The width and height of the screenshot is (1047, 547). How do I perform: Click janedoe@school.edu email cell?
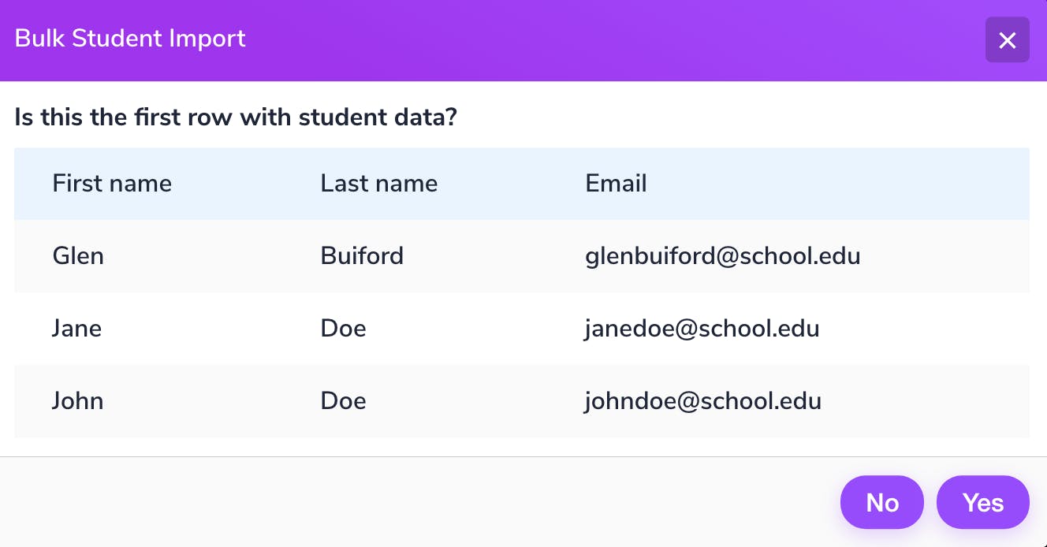pos(702,329)
